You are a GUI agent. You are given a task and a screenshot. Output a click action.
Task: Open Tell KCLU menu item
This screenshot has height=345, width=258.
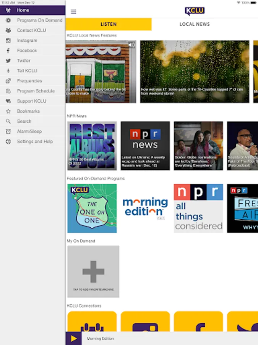pos(32,71)
